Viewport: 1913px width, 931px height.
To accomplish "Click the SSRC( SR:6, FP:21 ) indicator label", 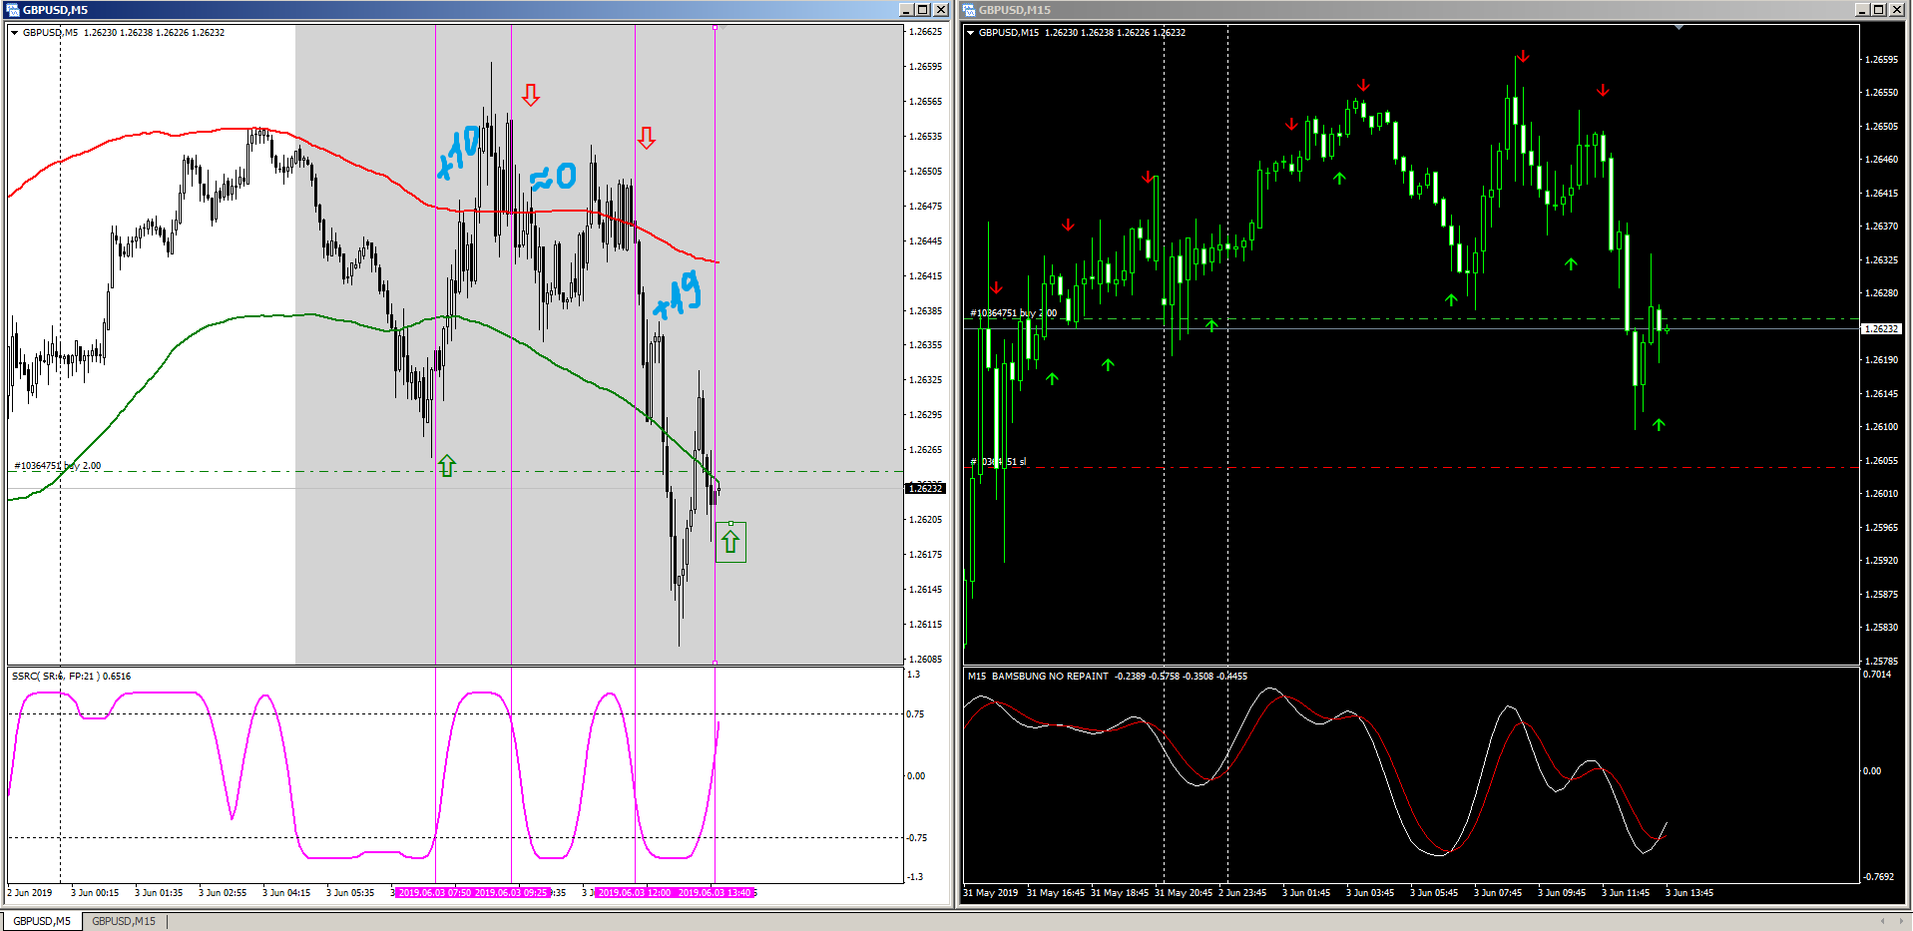I will (71, 677).
